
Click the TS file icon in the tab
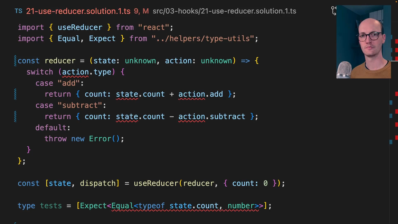pos(18,11)
